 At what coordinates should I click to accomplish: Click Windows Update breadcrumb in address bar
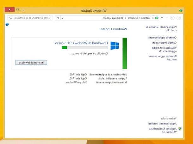pos(113,18)
